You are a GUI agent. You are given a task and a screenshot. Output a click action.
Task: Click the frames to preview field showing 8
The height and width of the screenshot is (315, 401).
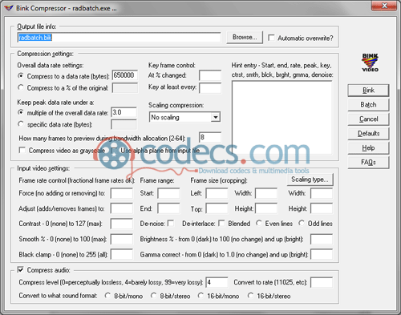point(210,137)
